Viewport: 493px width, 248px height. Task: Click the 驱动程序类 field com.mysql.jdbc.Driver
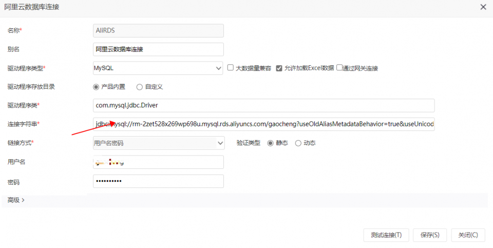click(264, 105)
